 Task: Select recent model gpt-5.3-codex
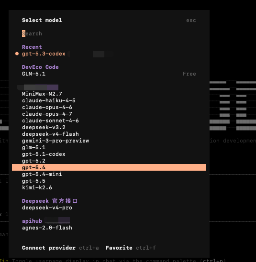[44, 54]
